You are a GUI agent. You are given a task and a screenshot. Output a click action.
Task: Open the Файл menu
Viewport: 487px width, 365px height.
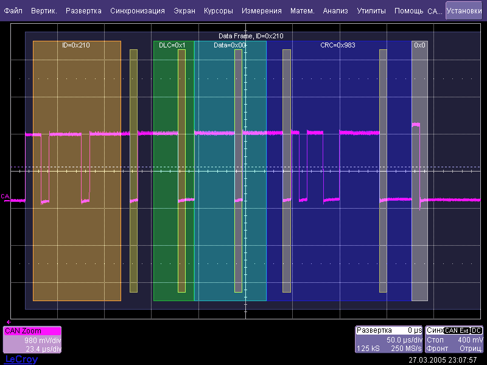pos(13,11)
